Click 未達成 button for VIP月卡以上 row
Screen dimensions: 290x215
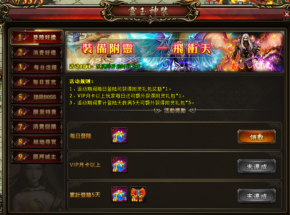coord(257,166)
